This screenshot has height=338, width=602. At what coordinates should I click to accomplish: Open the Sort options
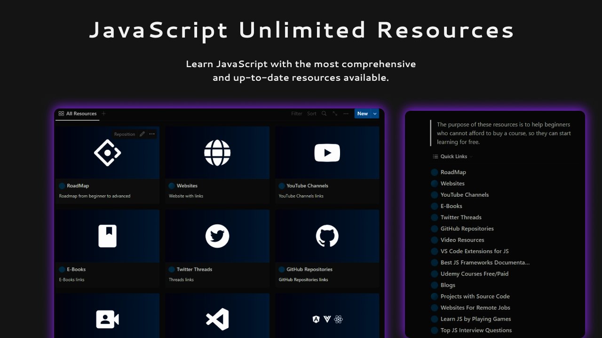(x=311, y=114)
